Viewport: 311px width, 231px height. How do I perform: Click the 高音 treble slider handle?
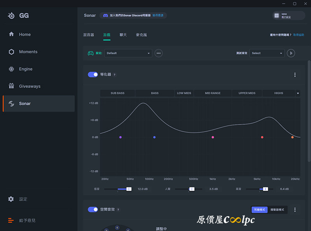266,189
